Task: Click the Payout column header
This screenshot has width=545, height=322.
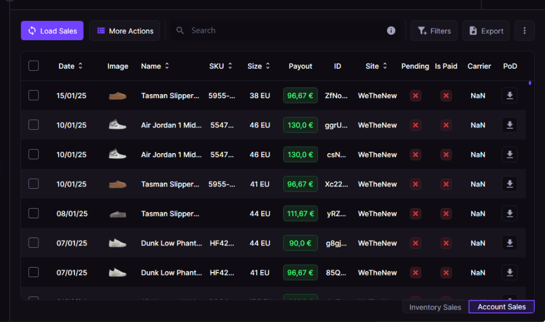Action: (300, 66)
